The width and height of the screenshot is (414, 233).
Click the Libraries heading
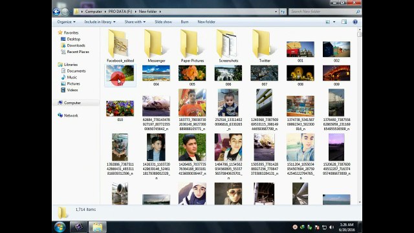pos(67,65)
